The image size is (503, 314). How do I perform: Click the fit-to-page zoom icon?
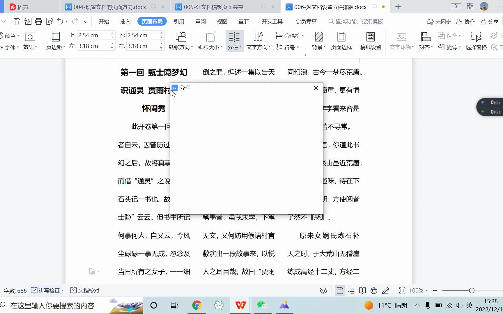[x=402, y=290]
